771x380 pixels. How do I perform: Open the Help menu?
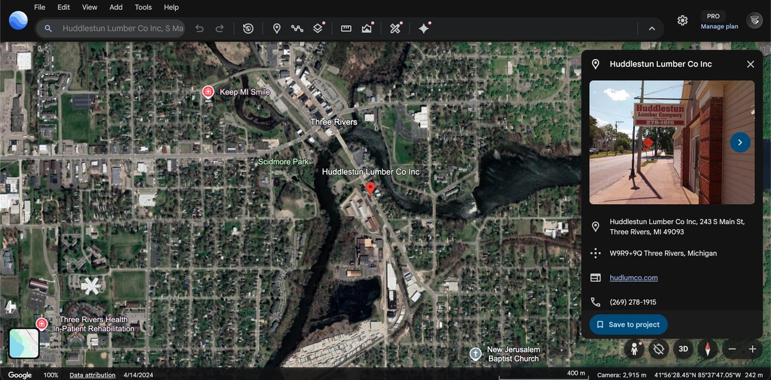[x=172, y=7]
